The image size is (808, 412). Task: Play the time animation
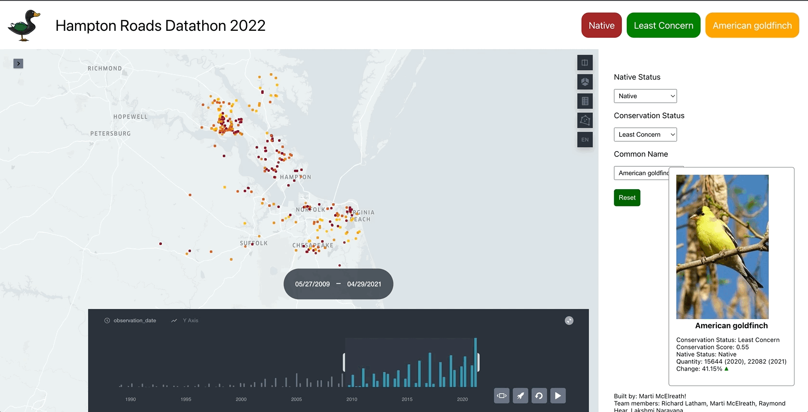(x=558, y=396)
